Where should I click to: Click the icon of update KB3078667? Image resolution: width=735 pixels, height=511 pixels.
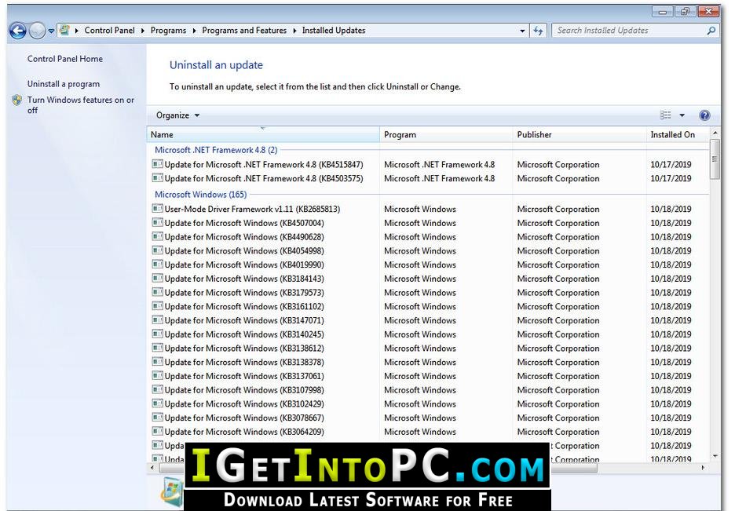pos(158,418)
